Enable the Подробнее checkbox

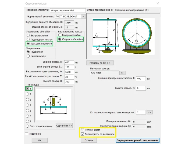(x=27, y=134)
